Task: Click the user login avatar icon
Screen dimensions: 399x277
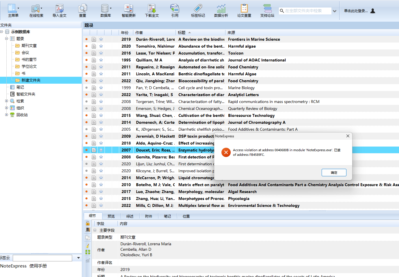Action: (373, 11)
